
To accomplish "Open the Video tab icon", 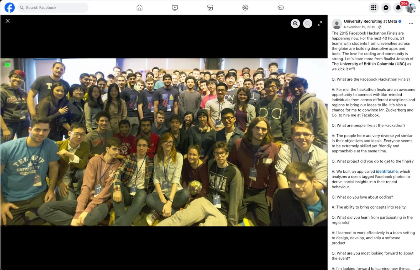I will point(175,8).
